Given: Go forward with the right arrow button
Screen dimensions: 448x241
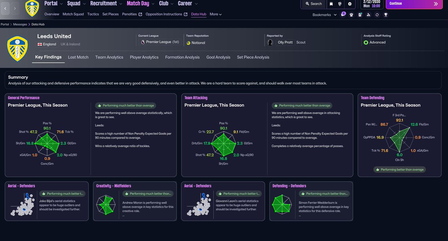Looking at the screenshot, I should 15,8.
